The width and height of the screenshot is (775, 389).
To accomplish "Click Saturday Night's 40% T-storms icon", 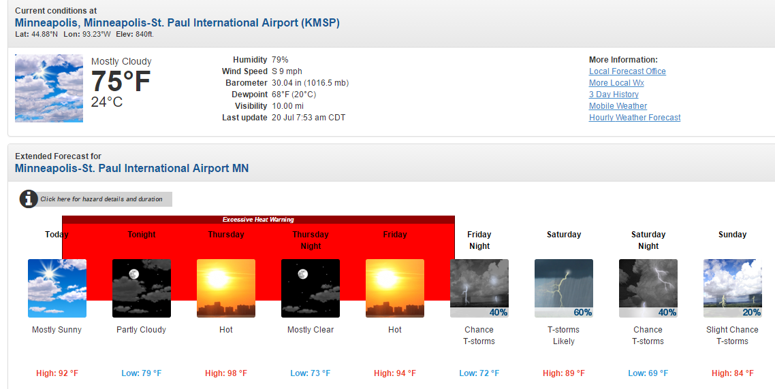I will tap(648, 288).
